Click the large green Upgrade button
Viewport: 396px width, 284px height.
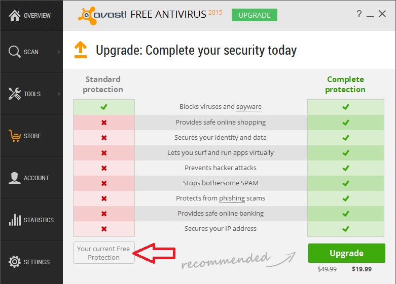[x=346, y=253]
